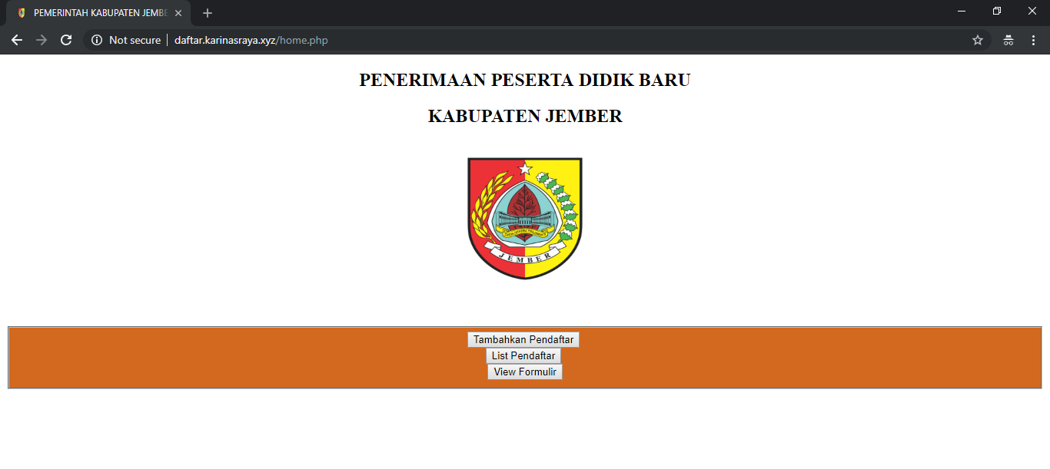1050x469 pixels.
Task: Click the browser forward arrow
Action: tap(42, 40)
